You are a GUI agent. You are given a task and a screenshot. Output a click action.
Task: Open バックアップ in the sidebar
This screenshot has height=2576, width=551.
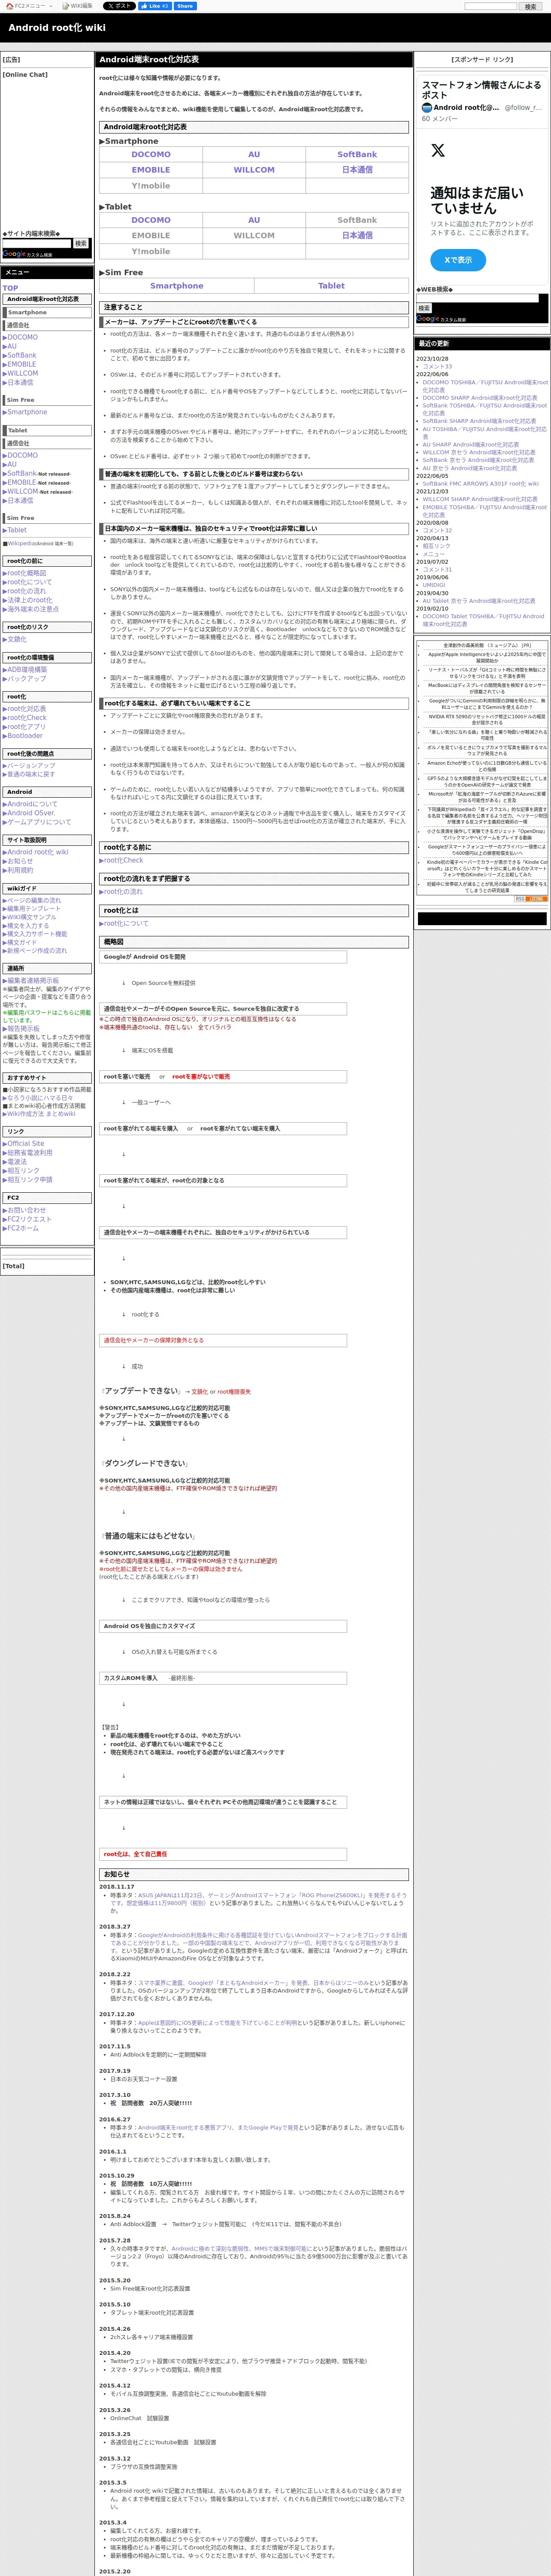click(24, 679)
